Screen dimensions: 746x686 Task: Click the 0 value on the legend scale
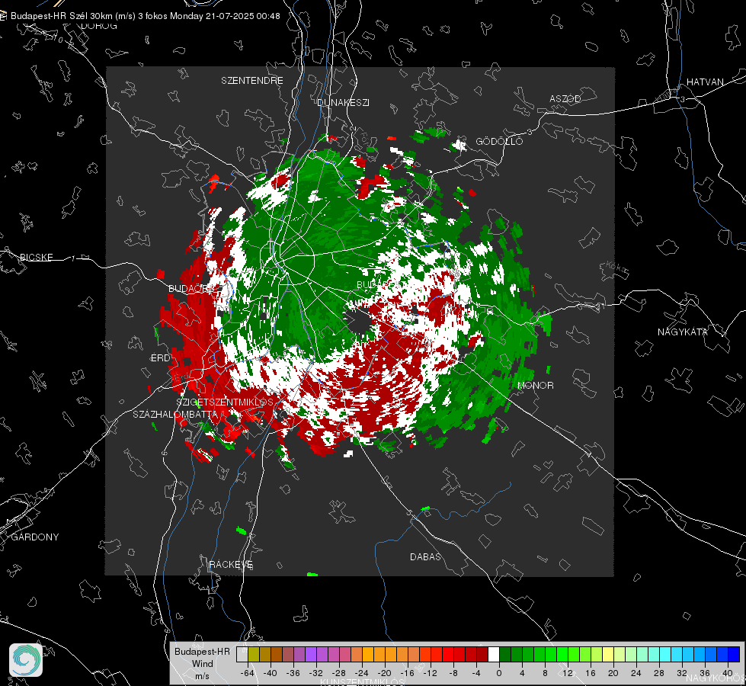click(x=499, y=673)
